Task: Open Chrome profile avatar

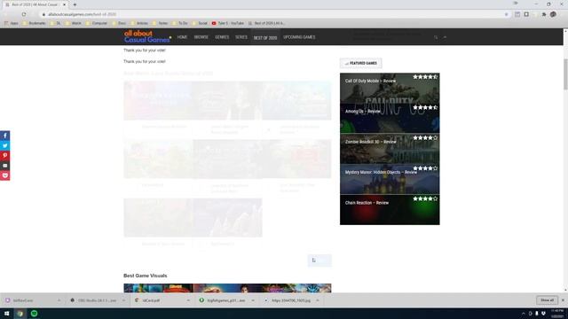Action: [x=553, y=14]
